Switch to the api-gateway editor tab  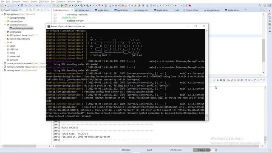(x=212, y=10)
